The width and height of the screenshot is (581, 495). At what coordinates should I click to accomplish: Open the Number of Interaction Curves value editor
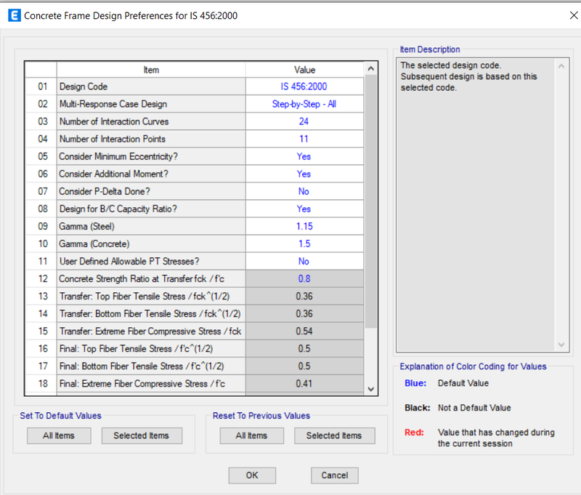click(304, 121)
